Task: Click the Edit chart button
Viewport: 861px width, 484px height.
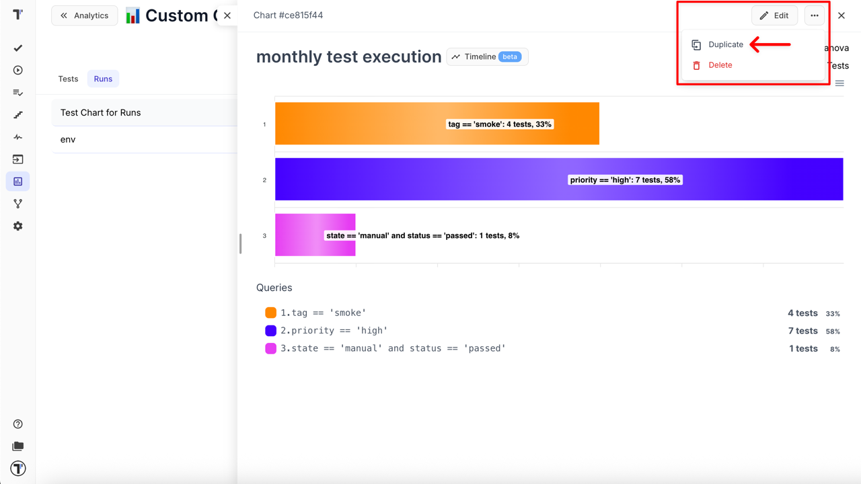Action: coord(774,15)
